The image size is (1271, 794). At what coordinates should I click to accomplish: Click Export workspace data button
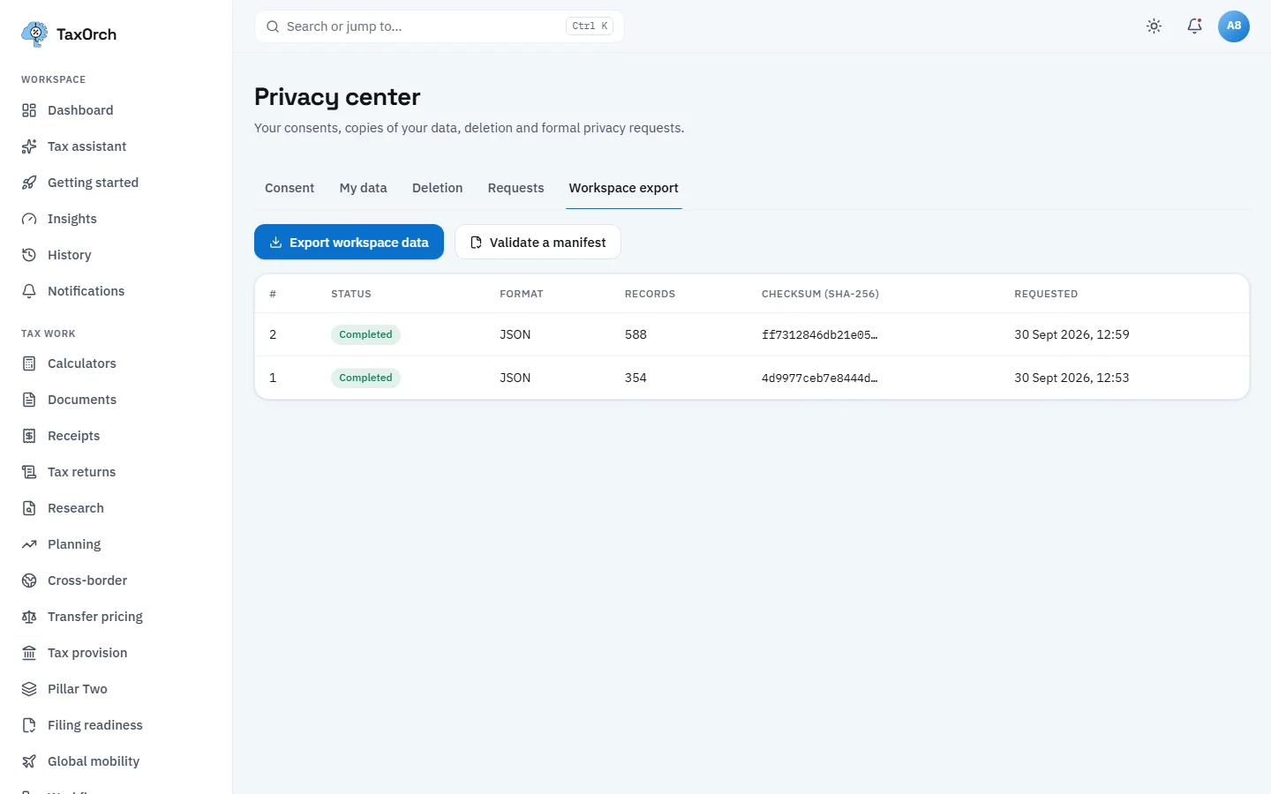click(350, 243)
